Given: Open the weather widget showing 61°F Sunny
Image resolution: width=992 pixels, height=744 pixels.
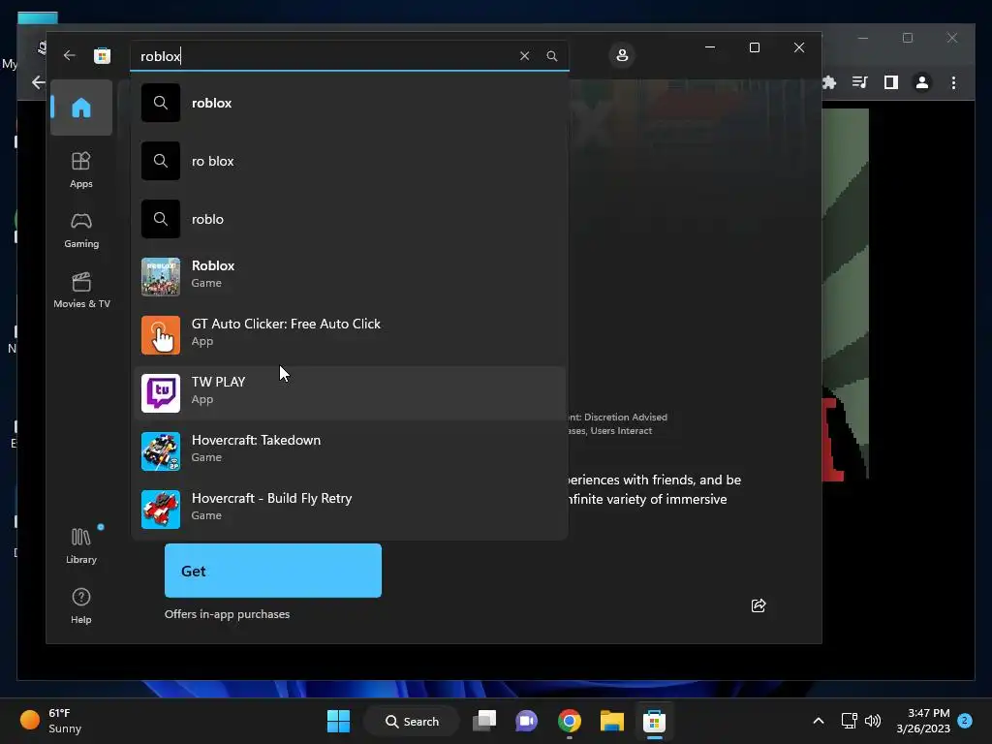Looking at the screenshot, I should pyautogui.click(x=52, y=721).
